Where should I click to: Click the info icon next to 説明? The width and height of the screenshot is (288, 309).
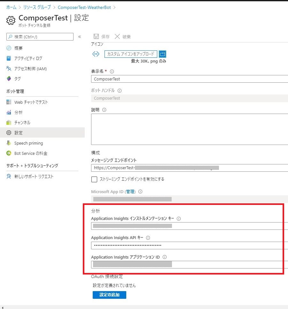click(x=104, y=110)
